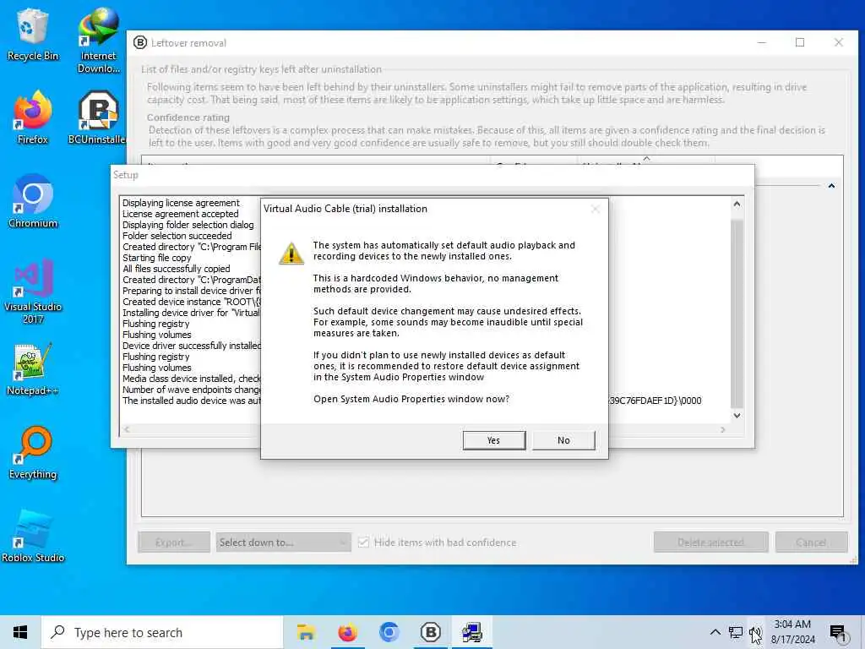The width and height of the screenshot is (865, 649).
Task: Click Delete selected in Leftover removal
Action: click(x=710, y=543)
